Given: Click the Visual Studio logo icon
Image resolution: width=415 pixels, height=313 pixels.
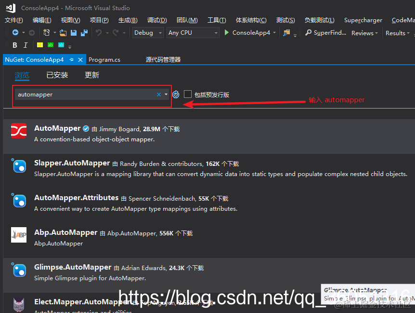Looking at the screenshot, I should (x=11, y=8).
